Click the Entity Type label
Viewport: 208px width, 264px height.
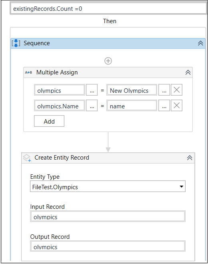click(45, 177)
